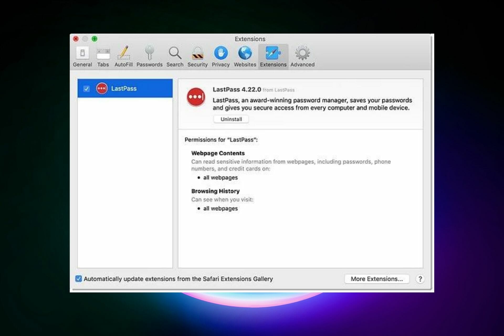504x336 pixels.
Task: Select the Extensions pane in toolbar
Action: [273, 57]
